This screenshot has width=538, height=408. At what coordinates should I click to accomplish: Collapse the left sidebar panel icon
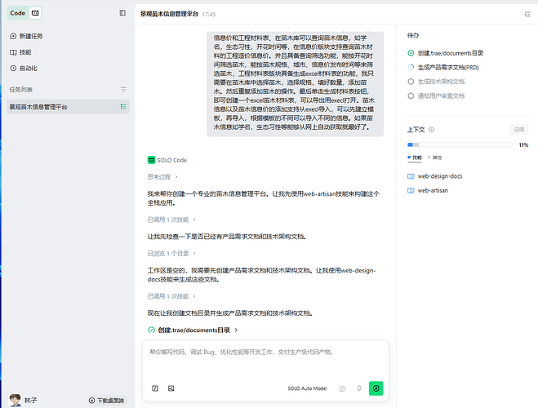coord(122,13)
